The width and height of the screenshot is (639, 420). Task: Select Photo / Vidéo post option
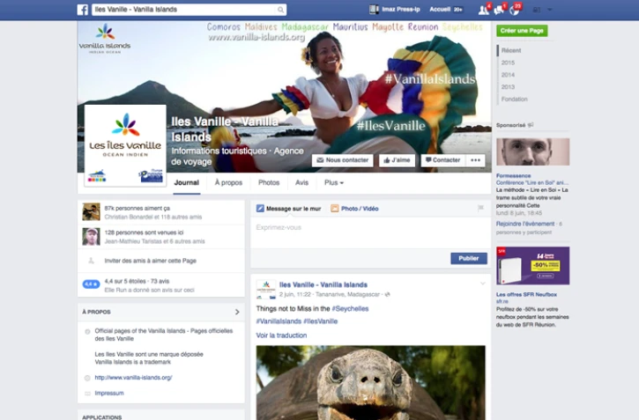pos(354,209)
